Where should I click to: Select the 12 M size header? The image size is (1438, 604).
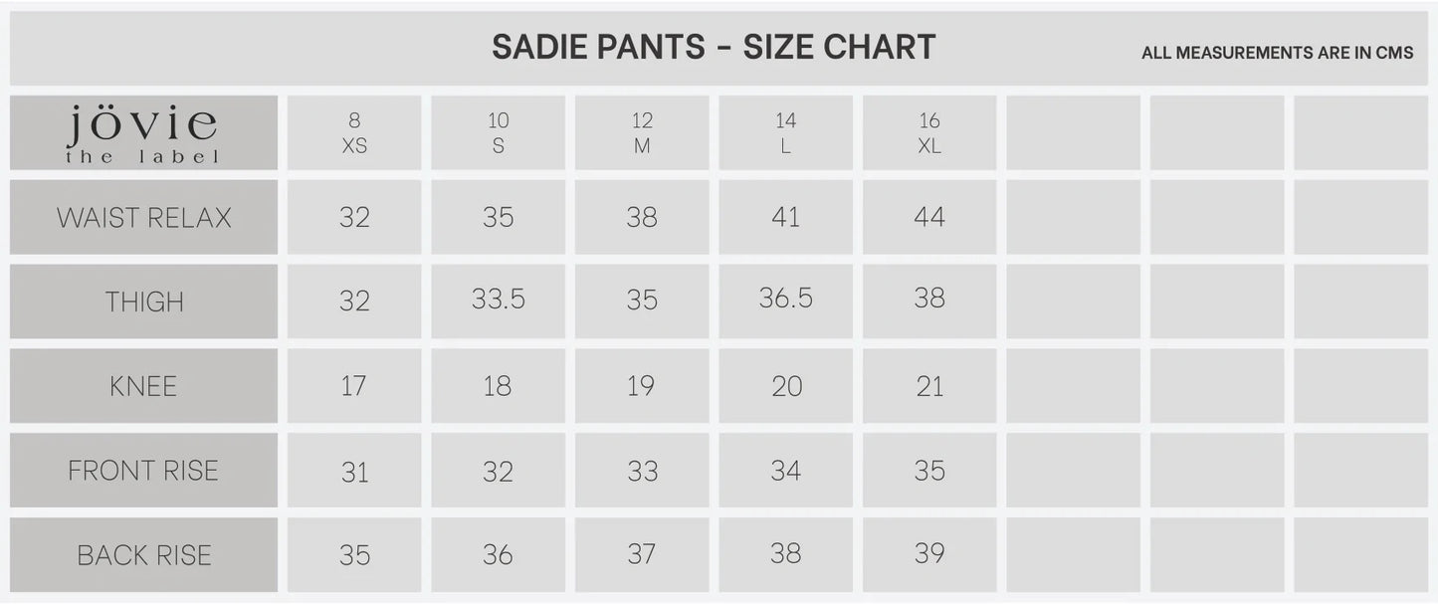642,133
